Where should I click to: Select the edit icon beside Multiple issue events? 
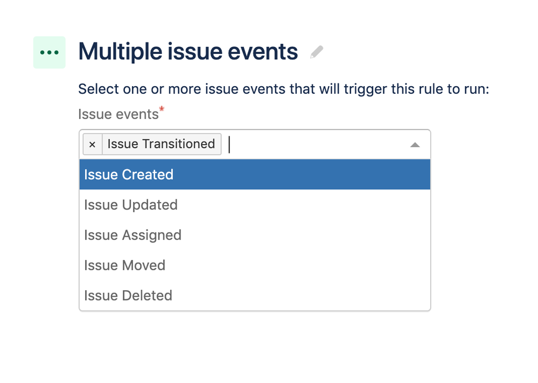click(x=317, y=51)
